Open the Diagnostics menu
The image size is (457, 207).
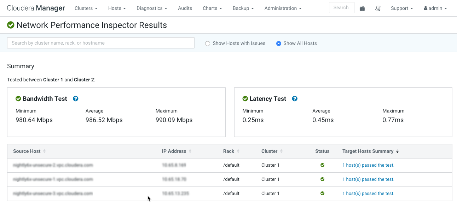[152, 8]
